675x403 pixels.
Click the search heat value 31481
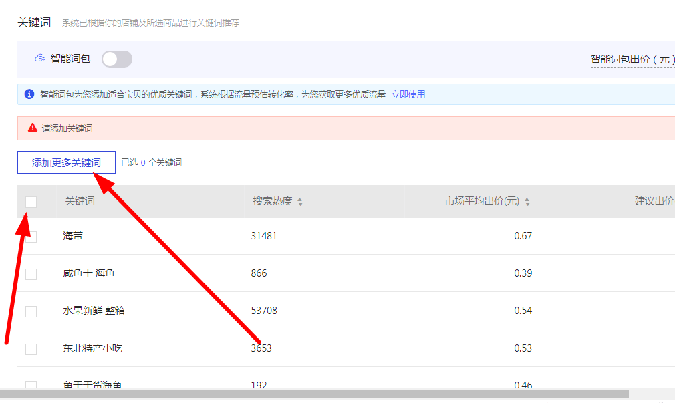264,236
